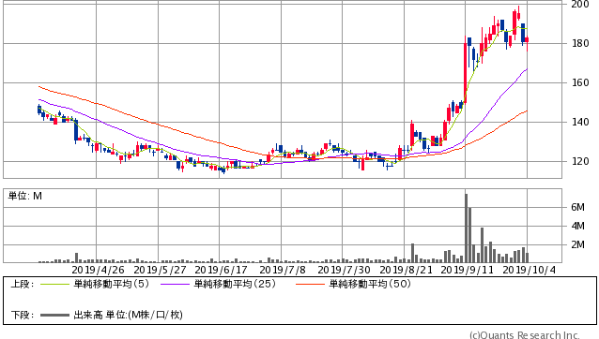Select the 単純移動平均(5) legend label
The image size is (599, 339).
(x=111, y=284)
